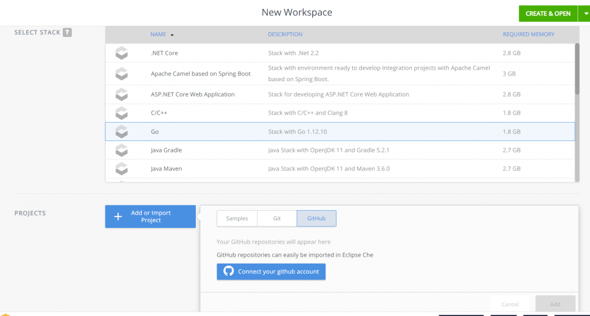Screen dimensions: 590x316
Task: Click the Java Gradle stack icon
Action: [121, 150]
